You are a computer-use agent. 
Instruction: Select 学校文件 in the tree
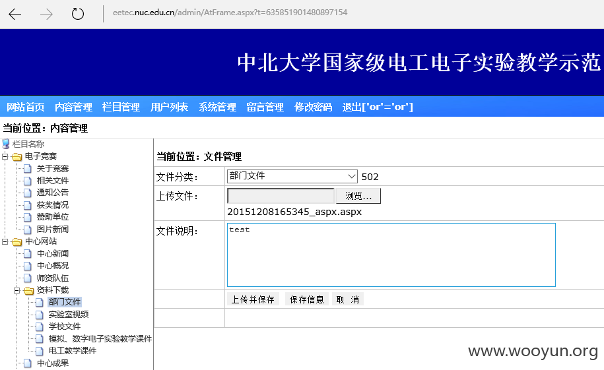tap(65, 326)
